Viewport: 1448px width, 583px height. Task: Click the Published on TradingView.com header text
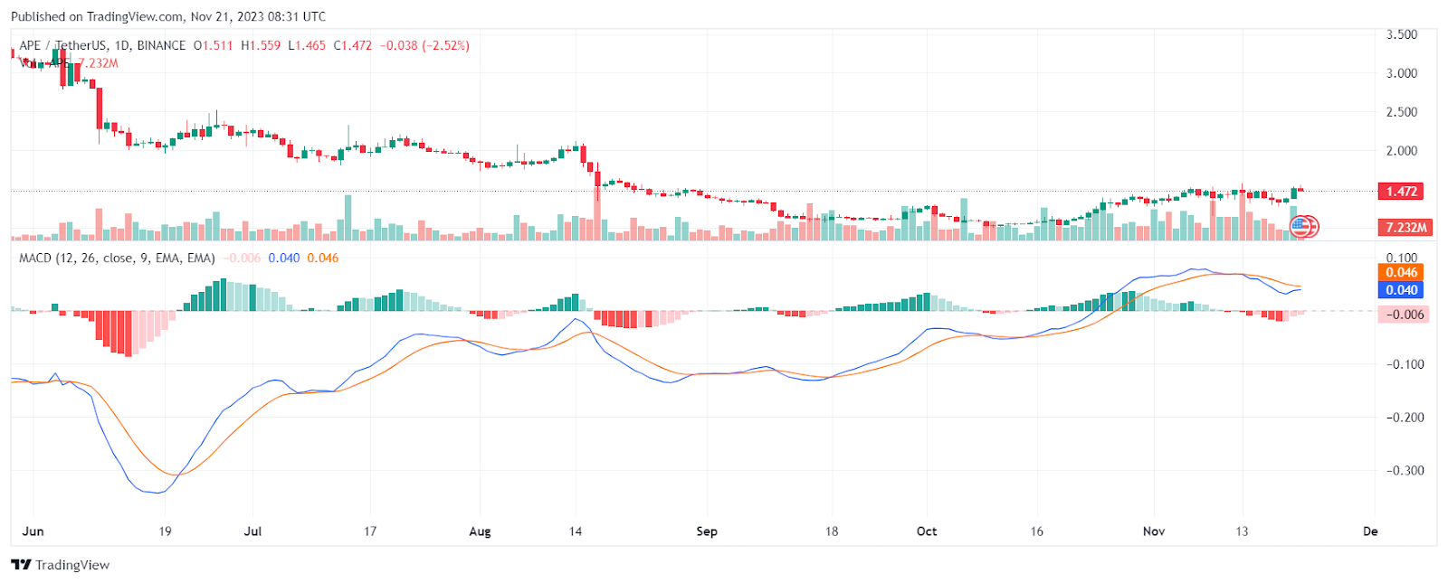[168, 16]
